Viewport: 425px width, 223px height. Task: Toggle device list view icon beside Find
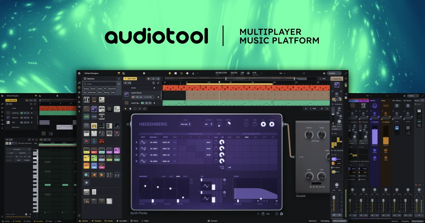tap(119, 84)
